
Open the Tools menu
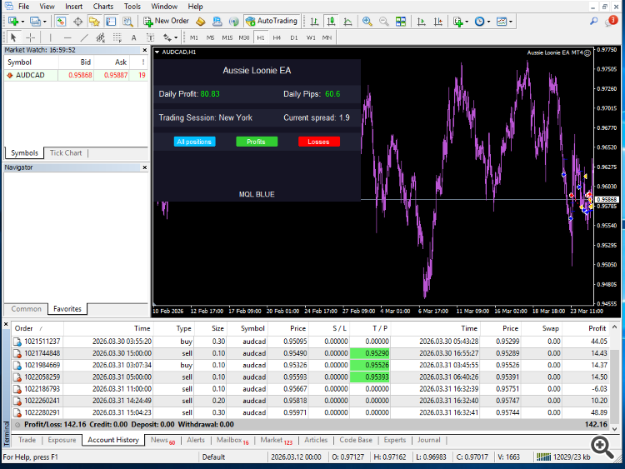point(132,7)
